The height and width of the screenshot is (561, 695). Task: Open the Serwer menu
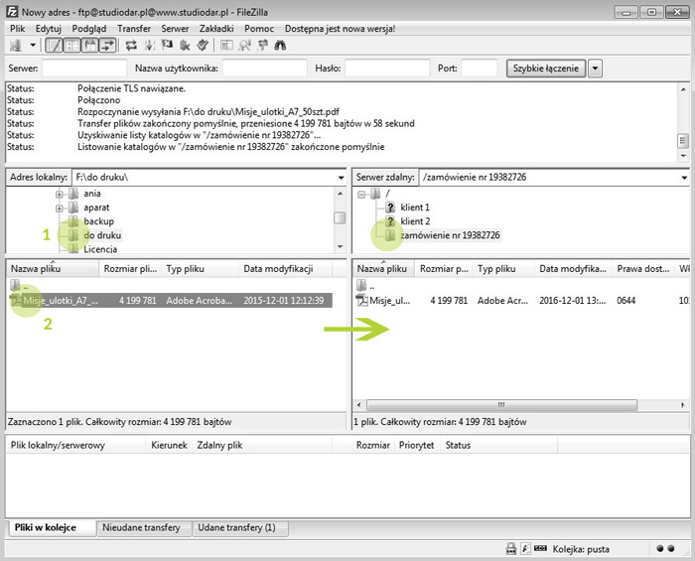click(175, 29)
